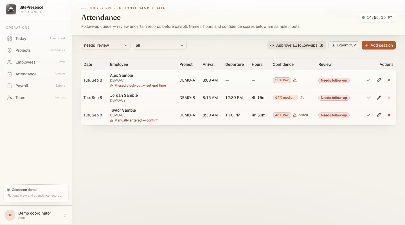Click the Attendance clipboard icon
This screenshot has height=225, width=405.
tap(10, 74)
